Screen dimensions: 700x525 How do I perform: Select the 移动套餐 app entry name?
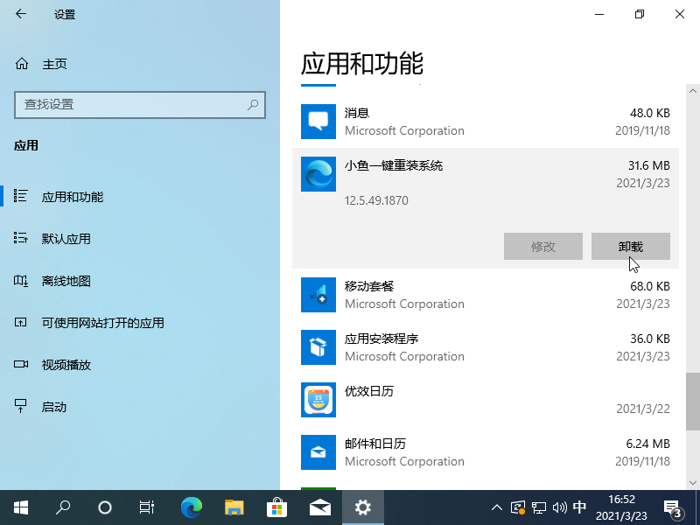[x=369, y=286]
